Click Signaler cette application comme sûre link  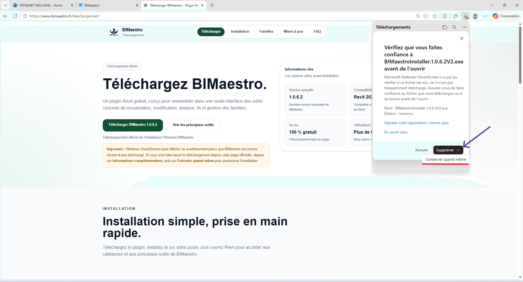416,123
